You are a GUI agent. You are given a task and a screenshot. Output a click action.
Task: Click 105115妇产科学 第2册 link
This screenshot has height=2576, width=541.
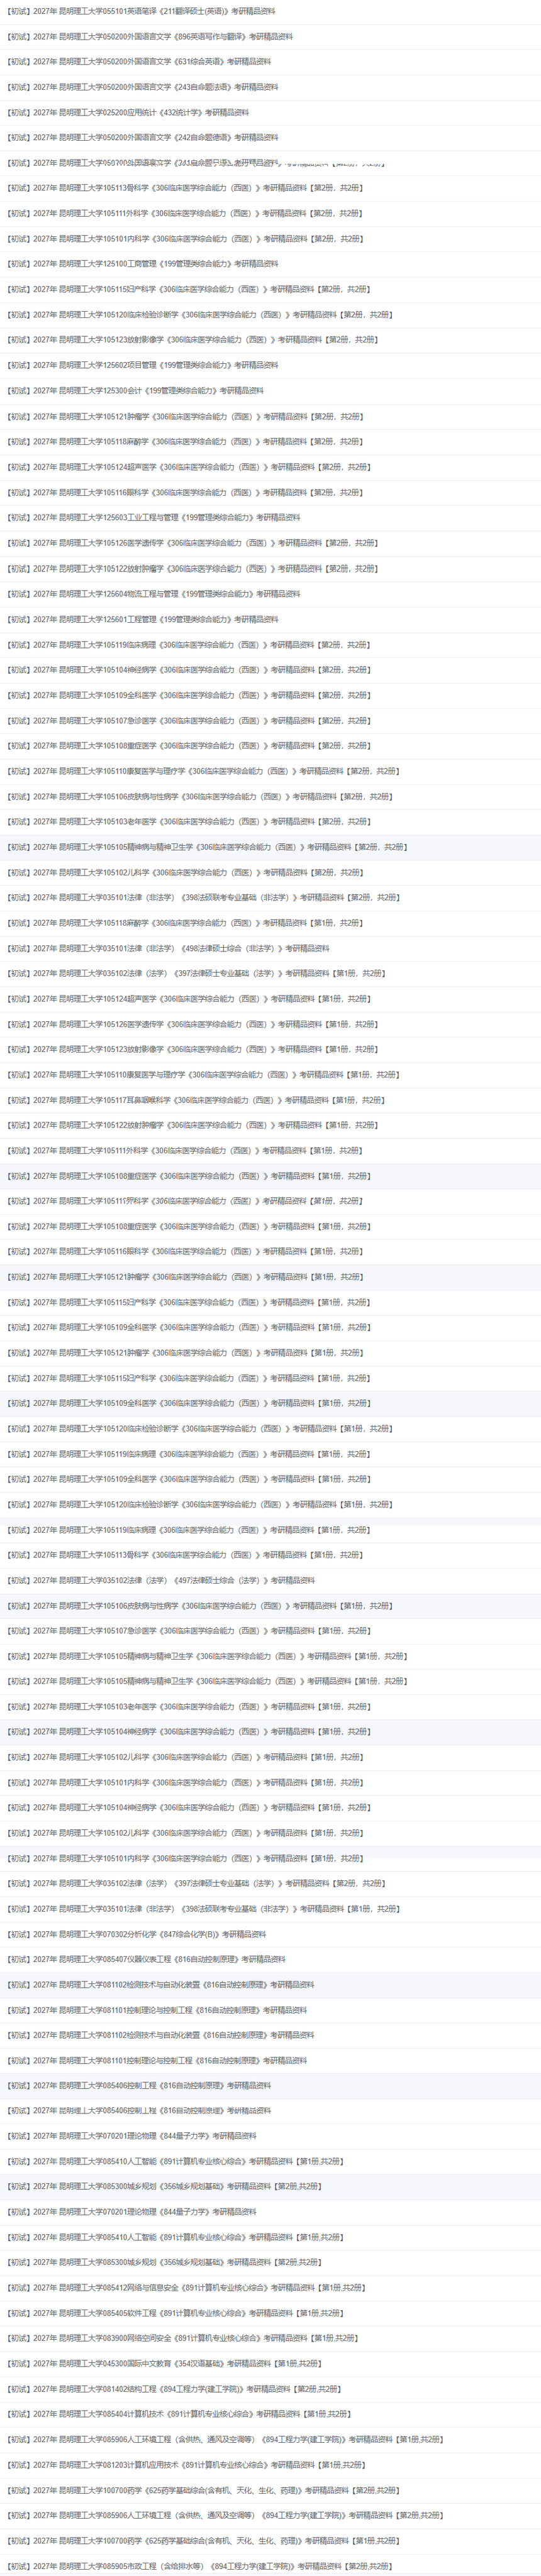(x=189, y=289)
